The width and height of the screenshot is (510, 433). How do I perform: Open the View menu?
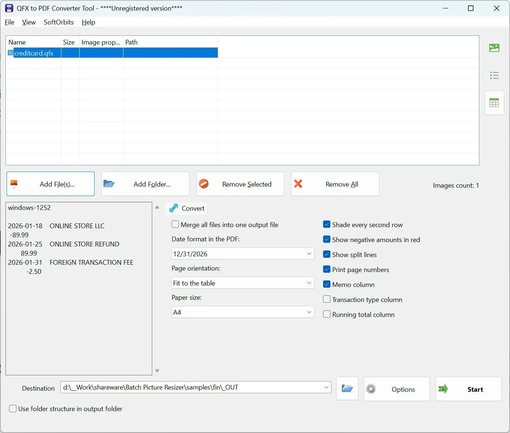29,22
